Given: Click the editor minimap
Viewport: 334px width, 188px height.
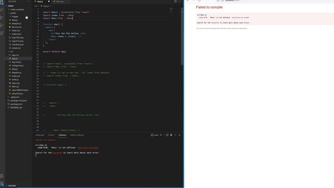Looking at the screenshot, I should pos(172,13).
